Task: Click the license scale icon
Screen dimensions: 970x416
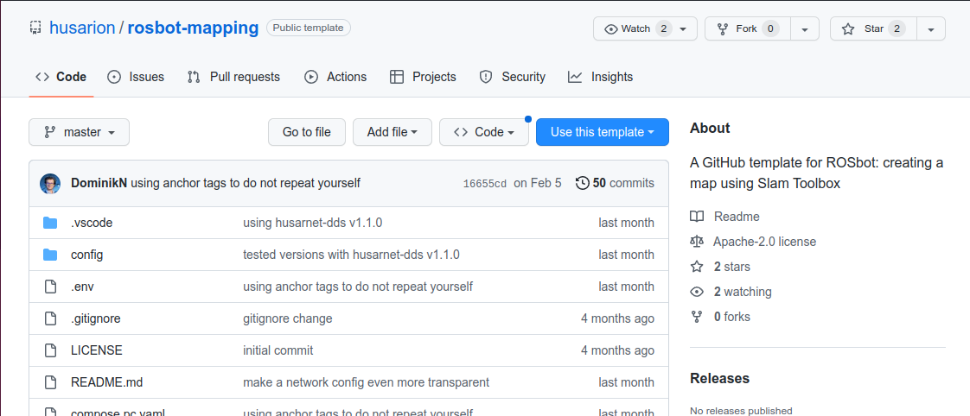Action: click(697, 242)
